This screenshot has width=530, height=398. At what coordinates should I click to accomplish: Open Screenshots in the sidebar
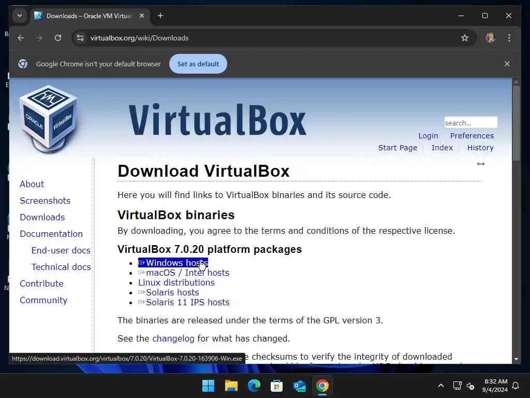pos(45,201)
